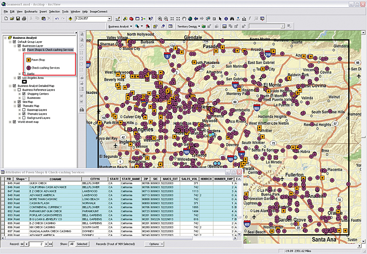Click the binoculars icon on vertical toolbar
This screenshot has height=254, width=367.
(x=82, y=109)
